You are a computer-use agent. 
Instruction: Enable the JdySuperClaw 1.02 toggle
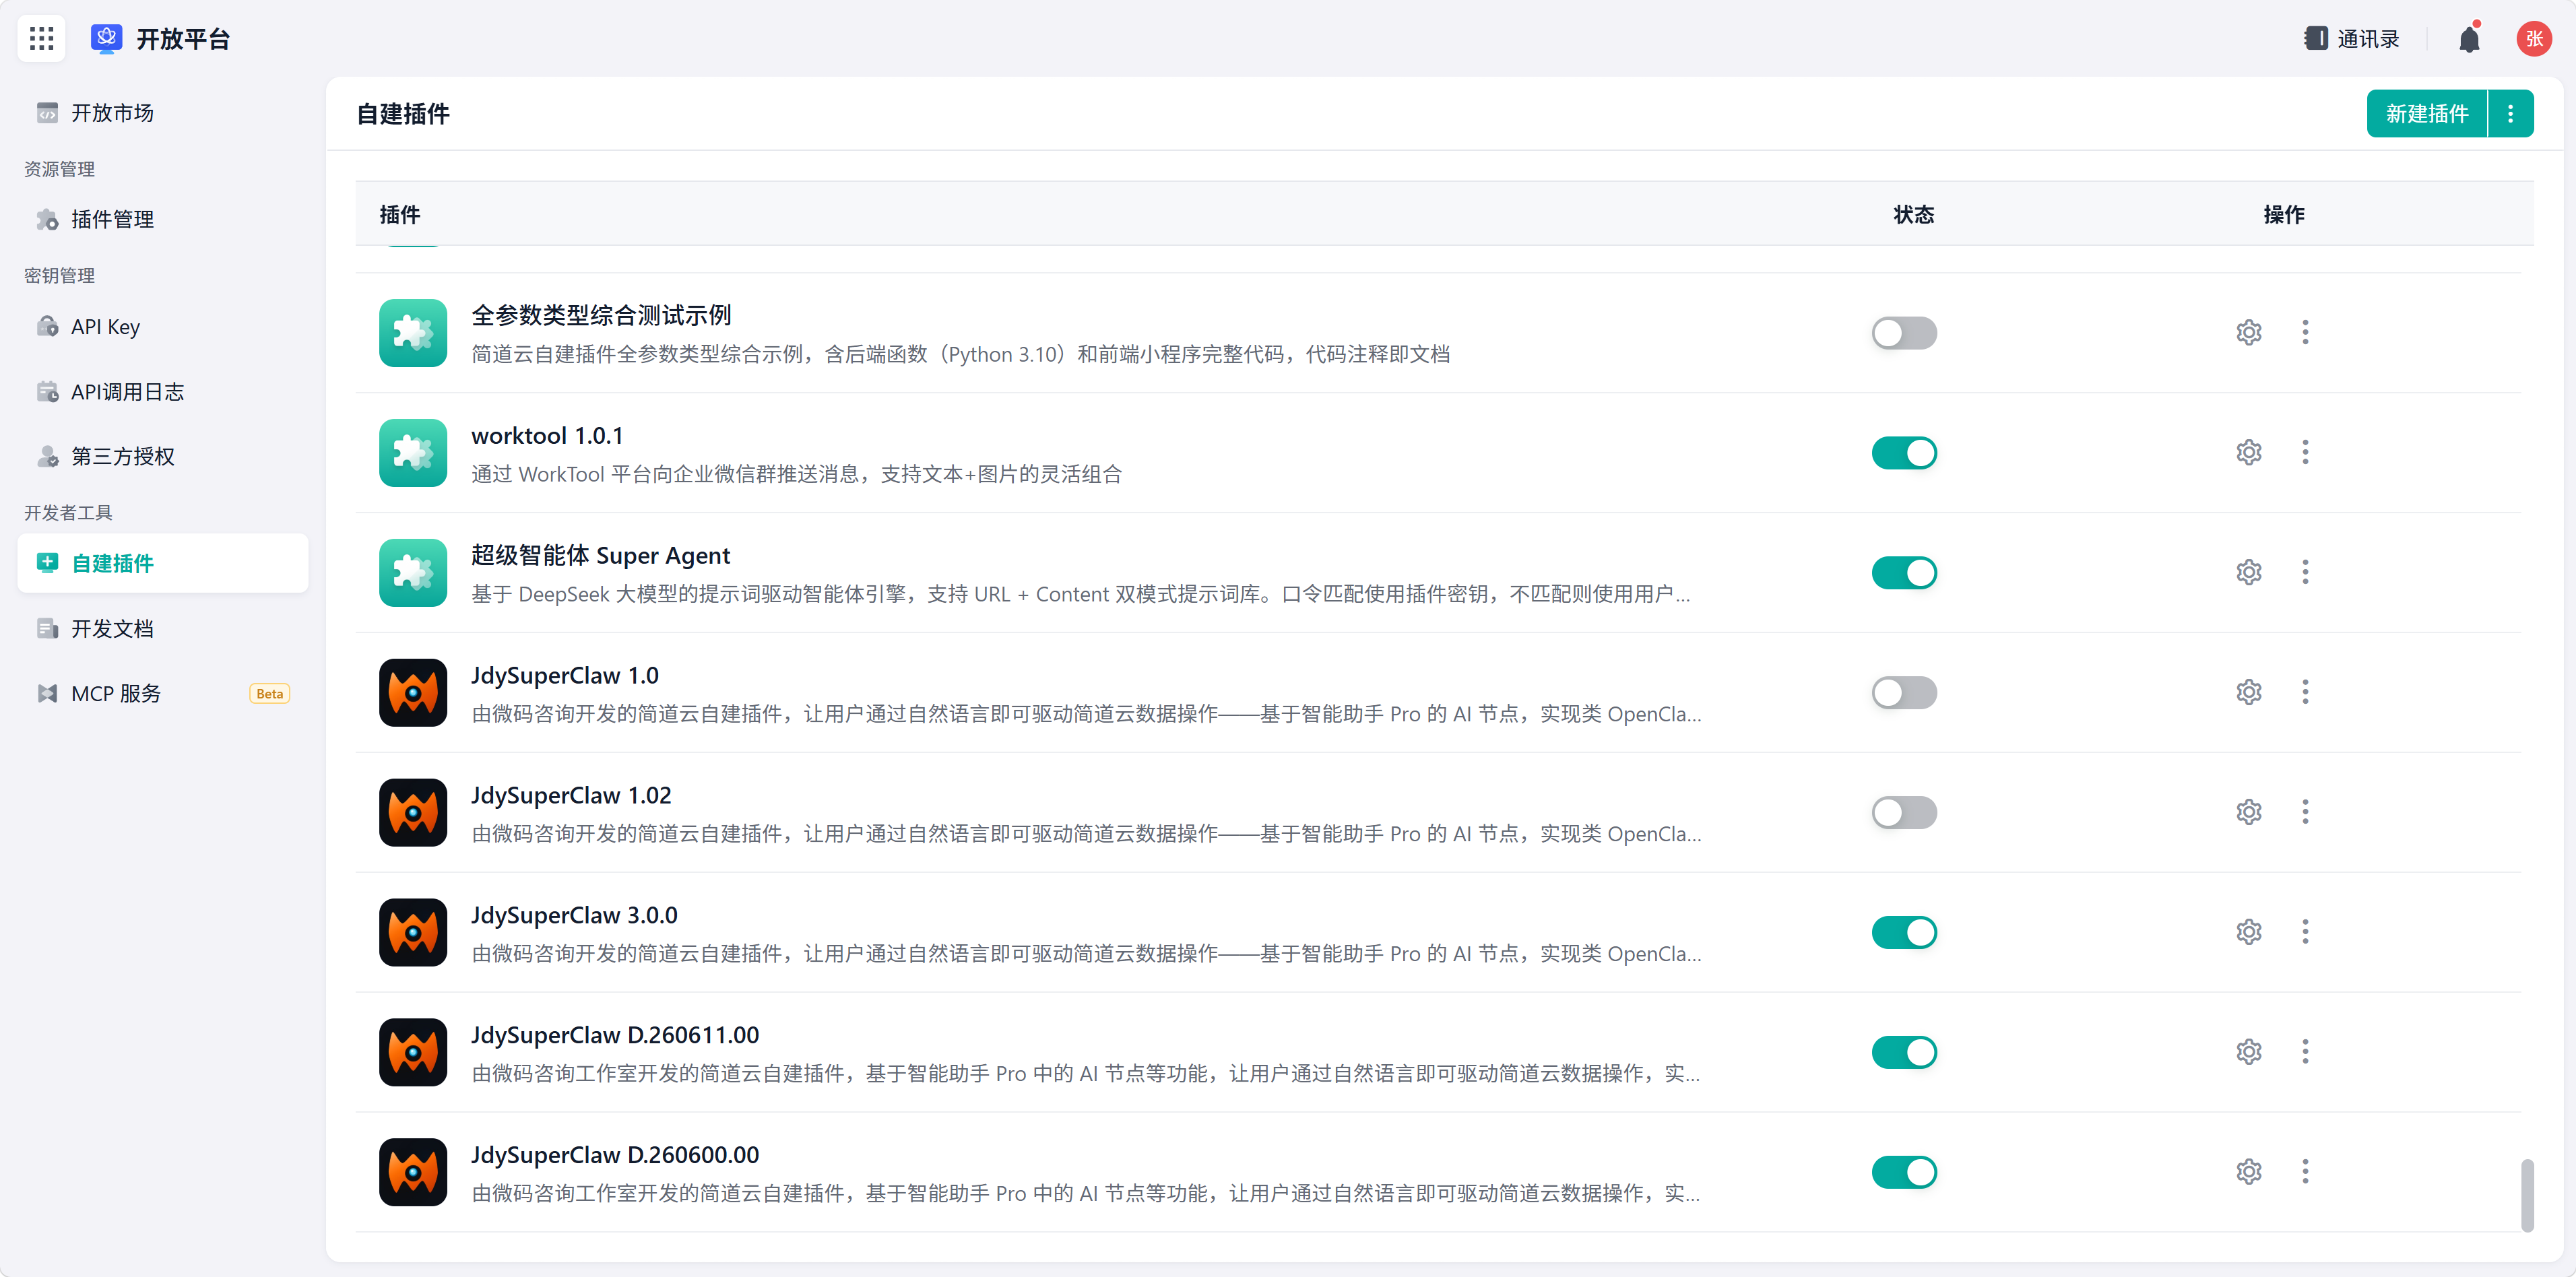(x=1904, y=813)
